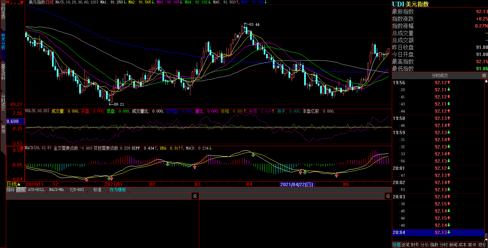Choose the 标准 template
Viewport: 488px width, 248px height.
[98, 190]
